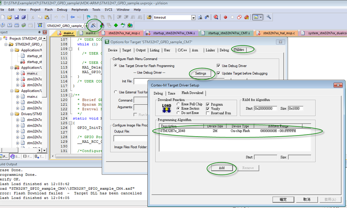347x208 pixels.
Task: Click the Settings button in the Options dialog
Action: (x=201, y=73)
